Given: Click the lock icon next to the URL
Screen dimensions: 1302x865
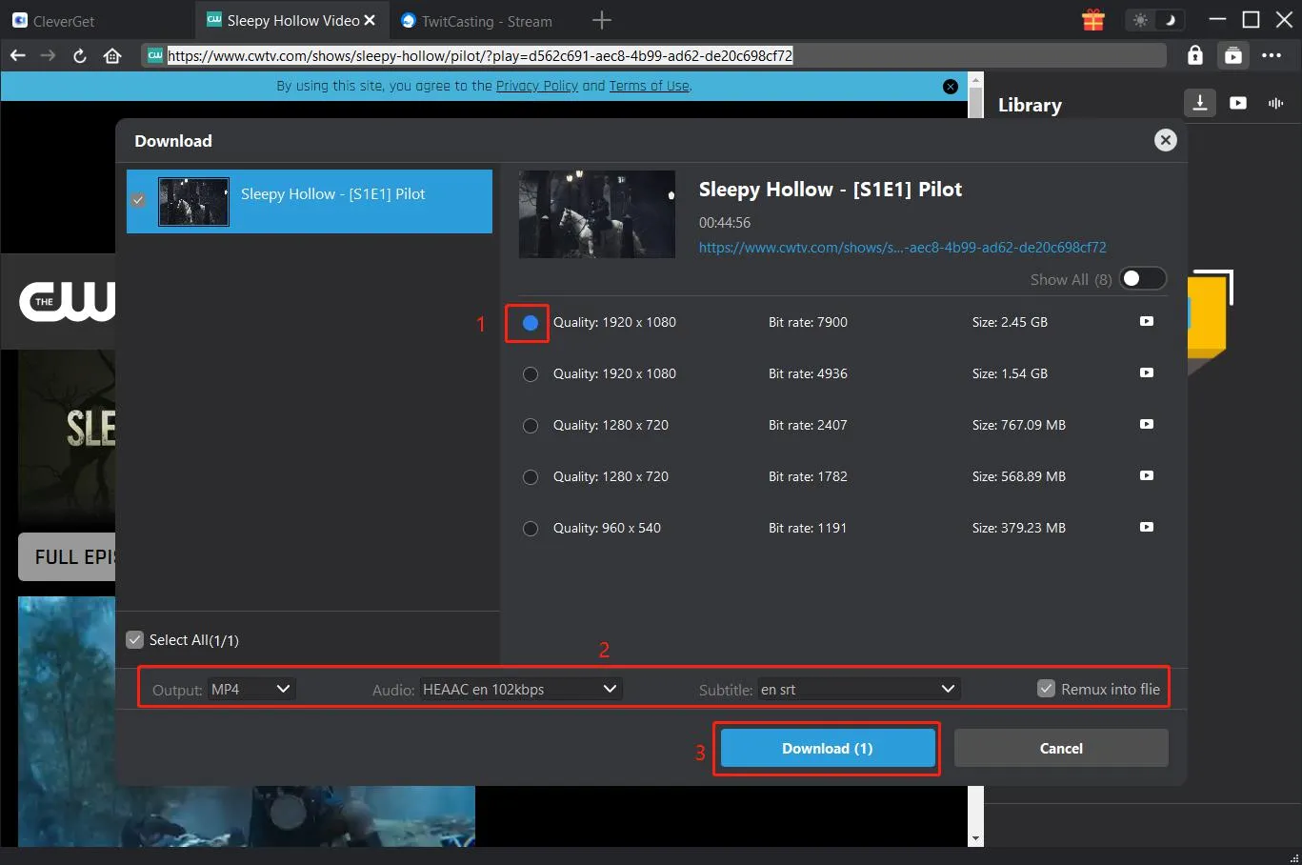Looking at the screenshot, I should (x=1194, y=55).
